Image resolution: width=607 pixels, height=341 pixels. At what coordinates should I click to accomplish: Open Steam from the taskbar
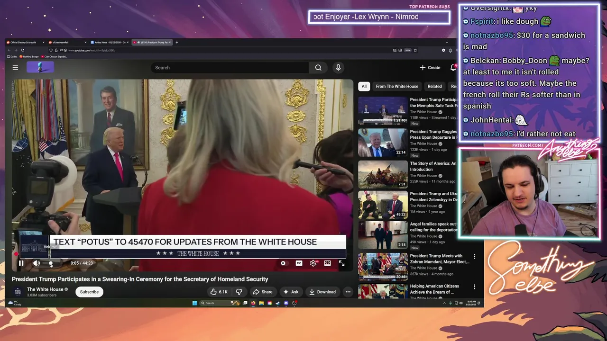[x=278, y=303]
